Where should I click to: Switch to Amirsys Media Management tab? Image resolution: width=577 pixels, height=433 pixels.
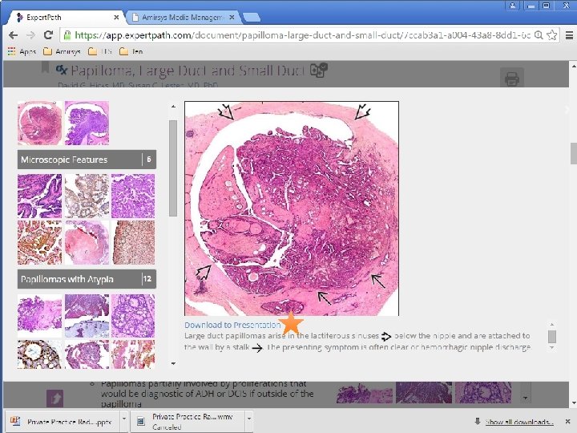[x=183, y=18]
